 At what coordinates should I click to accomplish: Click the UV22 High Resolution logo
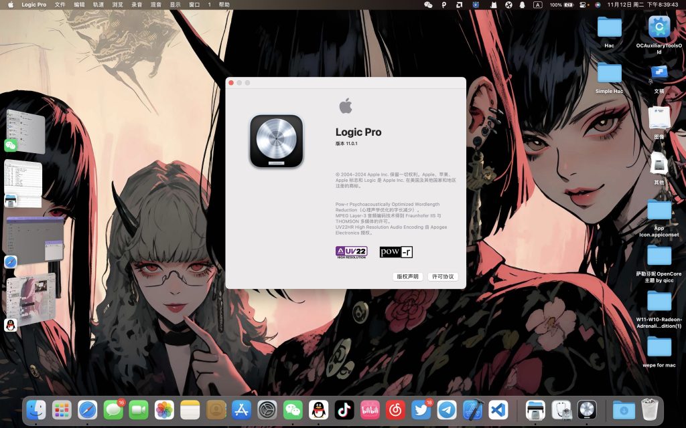click(351, 252)
